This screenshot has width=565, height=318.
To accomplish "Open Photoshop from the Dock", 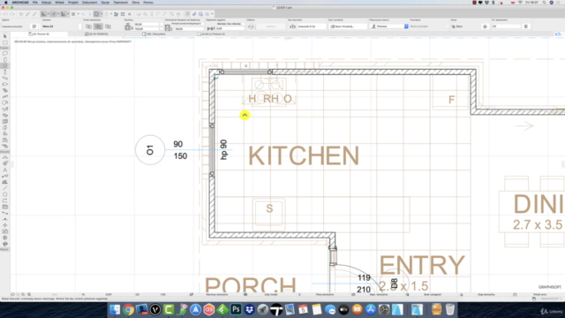I will tap(236, 309).
